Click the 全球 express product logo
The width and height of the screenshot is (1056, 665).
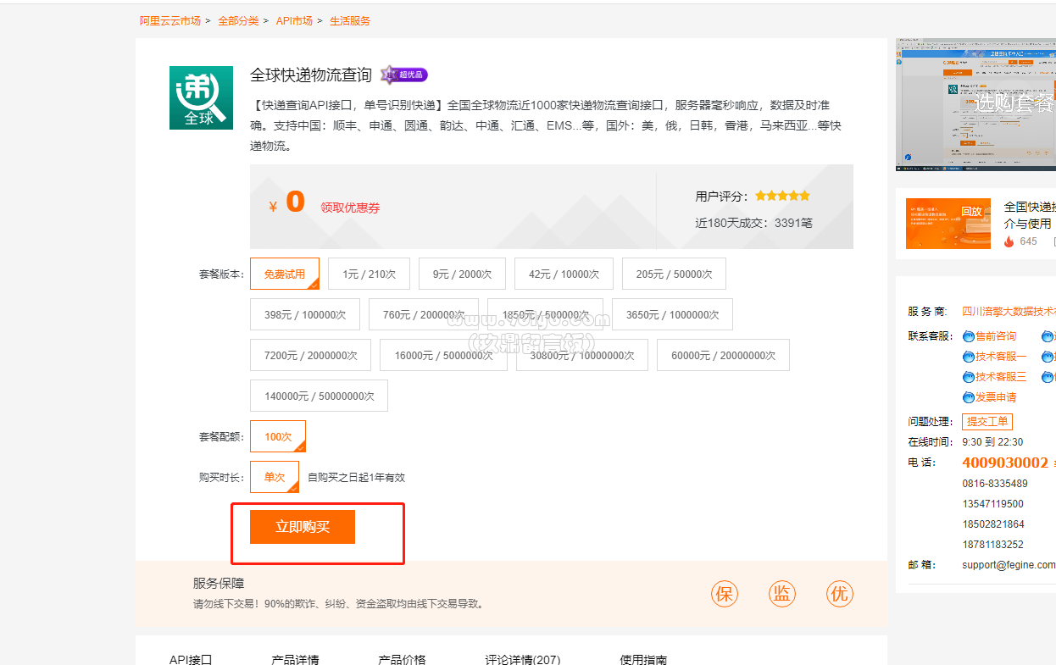(x=201, y=97)
